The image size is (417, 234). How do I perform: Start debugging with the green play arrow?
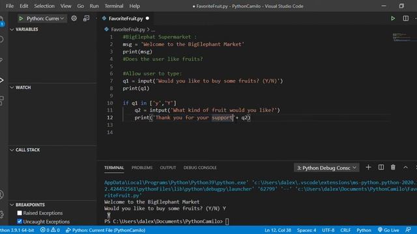pyautogui.click(x=21, y=19)
